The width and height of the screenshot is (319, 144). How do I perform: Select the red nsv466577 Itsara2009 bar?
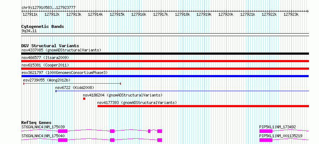click(x=165, y=61)
